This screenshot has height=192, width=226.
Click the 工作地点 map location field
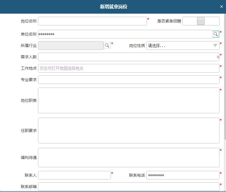coord(128,68)
